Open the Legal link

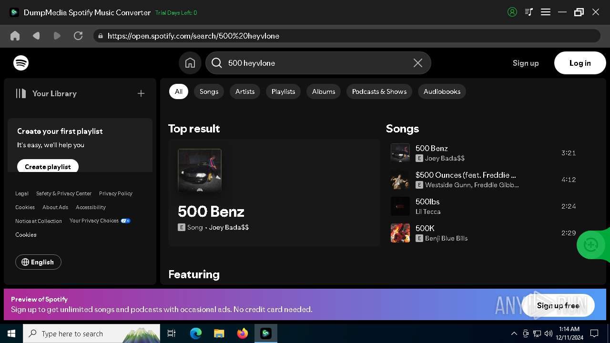(22, 193)
